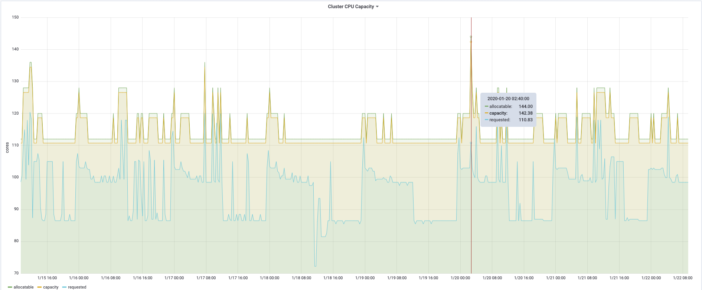Click the yellow capacity legend color swatch
Viewport: 702px width, 290px height.
pos(39,287)
